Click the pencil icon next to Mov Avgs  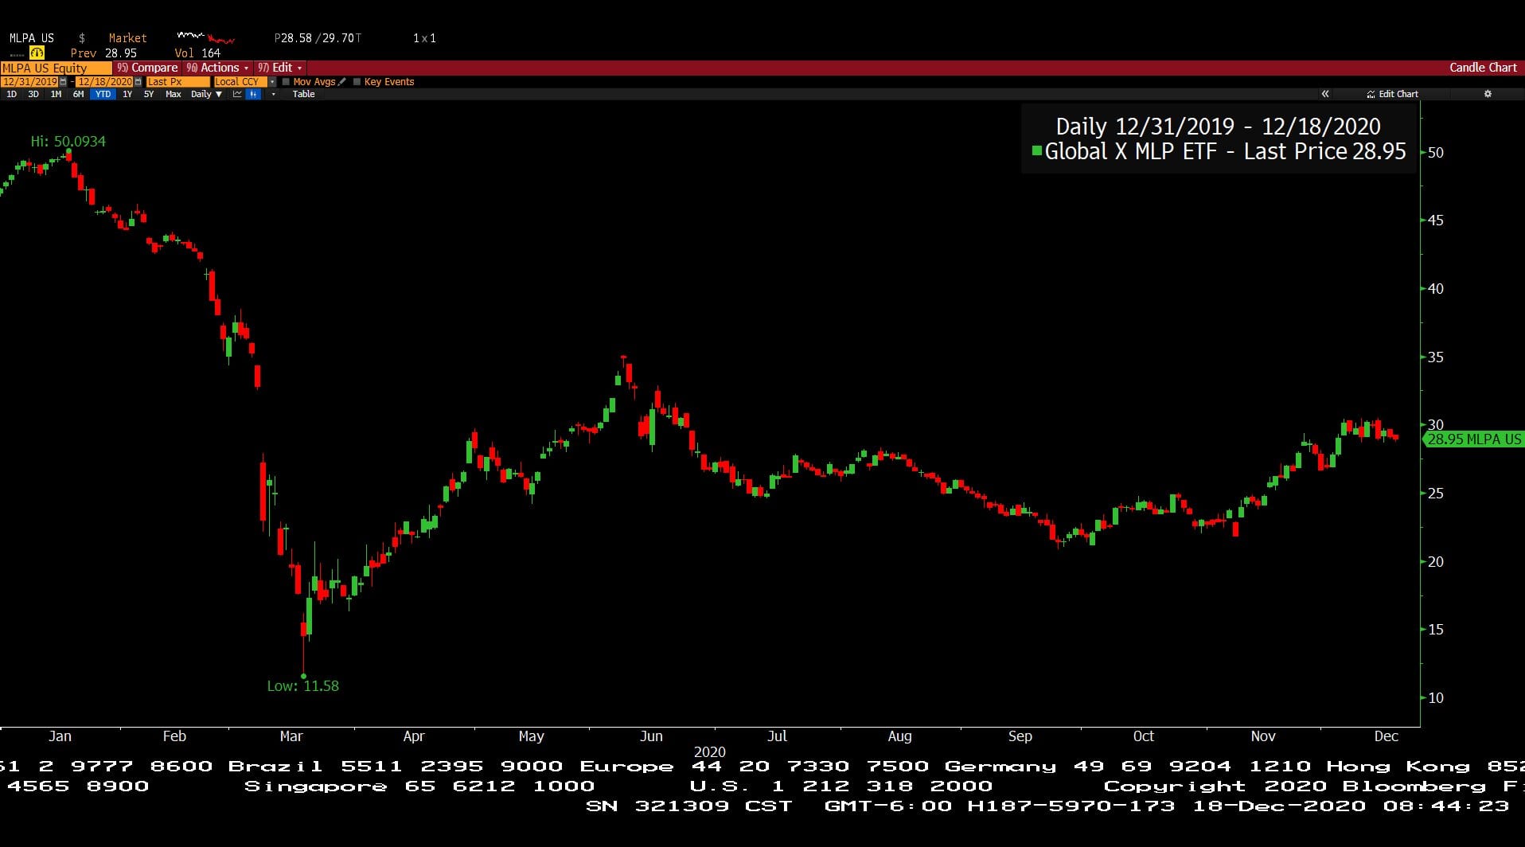pyautogui.click(x=341, y=81)
